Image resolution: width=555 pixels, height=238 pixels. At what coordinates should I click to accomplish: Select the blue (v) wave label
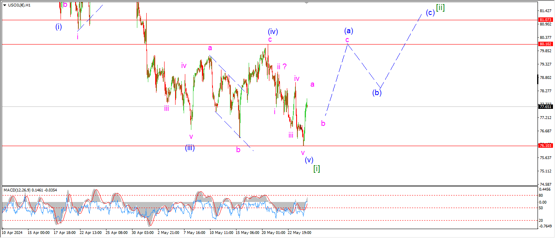(x=309, y=160)
